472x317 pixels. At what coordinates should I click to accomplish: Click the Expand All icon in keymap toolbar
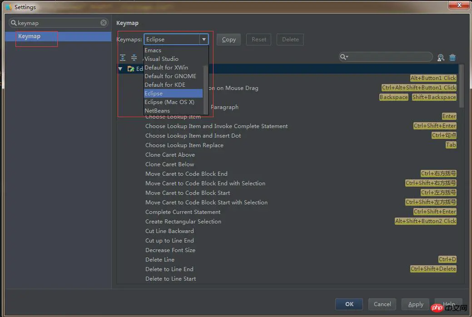coord(123,58)
